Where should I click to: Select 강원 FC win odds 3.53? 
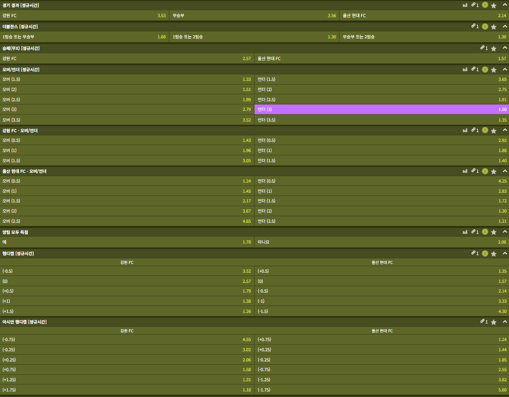[x=84, y=15]
